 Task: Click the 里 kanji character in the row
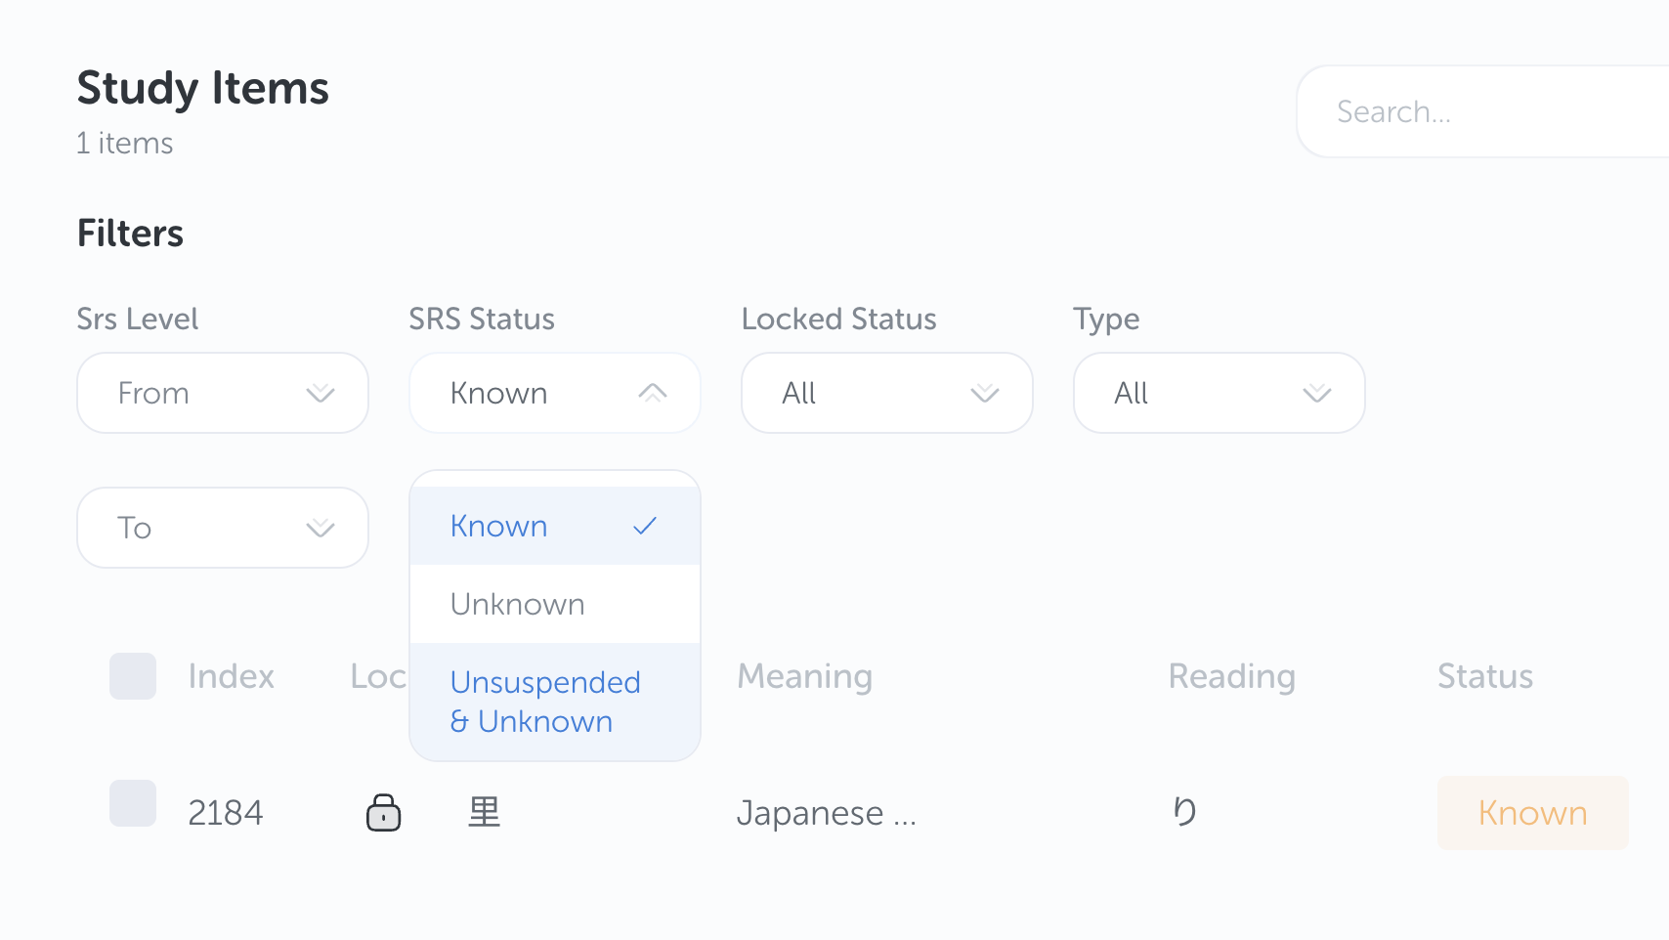(x=484, y=812)
